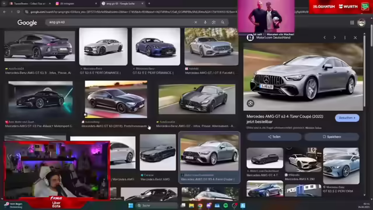Open related Motor1 AMG GT 4-T thumbnail
This screenshot has width=373, height=210.
tap(265, 158)
